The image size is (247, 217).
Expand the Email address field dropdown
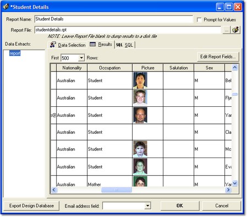click(x=147, y=205)
